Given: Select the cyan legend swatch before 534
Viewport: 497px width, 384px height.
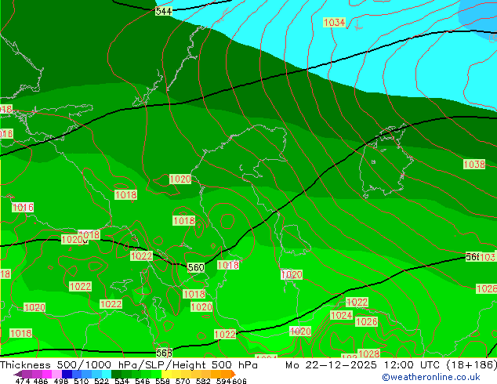Looking at the screenshot, I should [x=107, y=374].
